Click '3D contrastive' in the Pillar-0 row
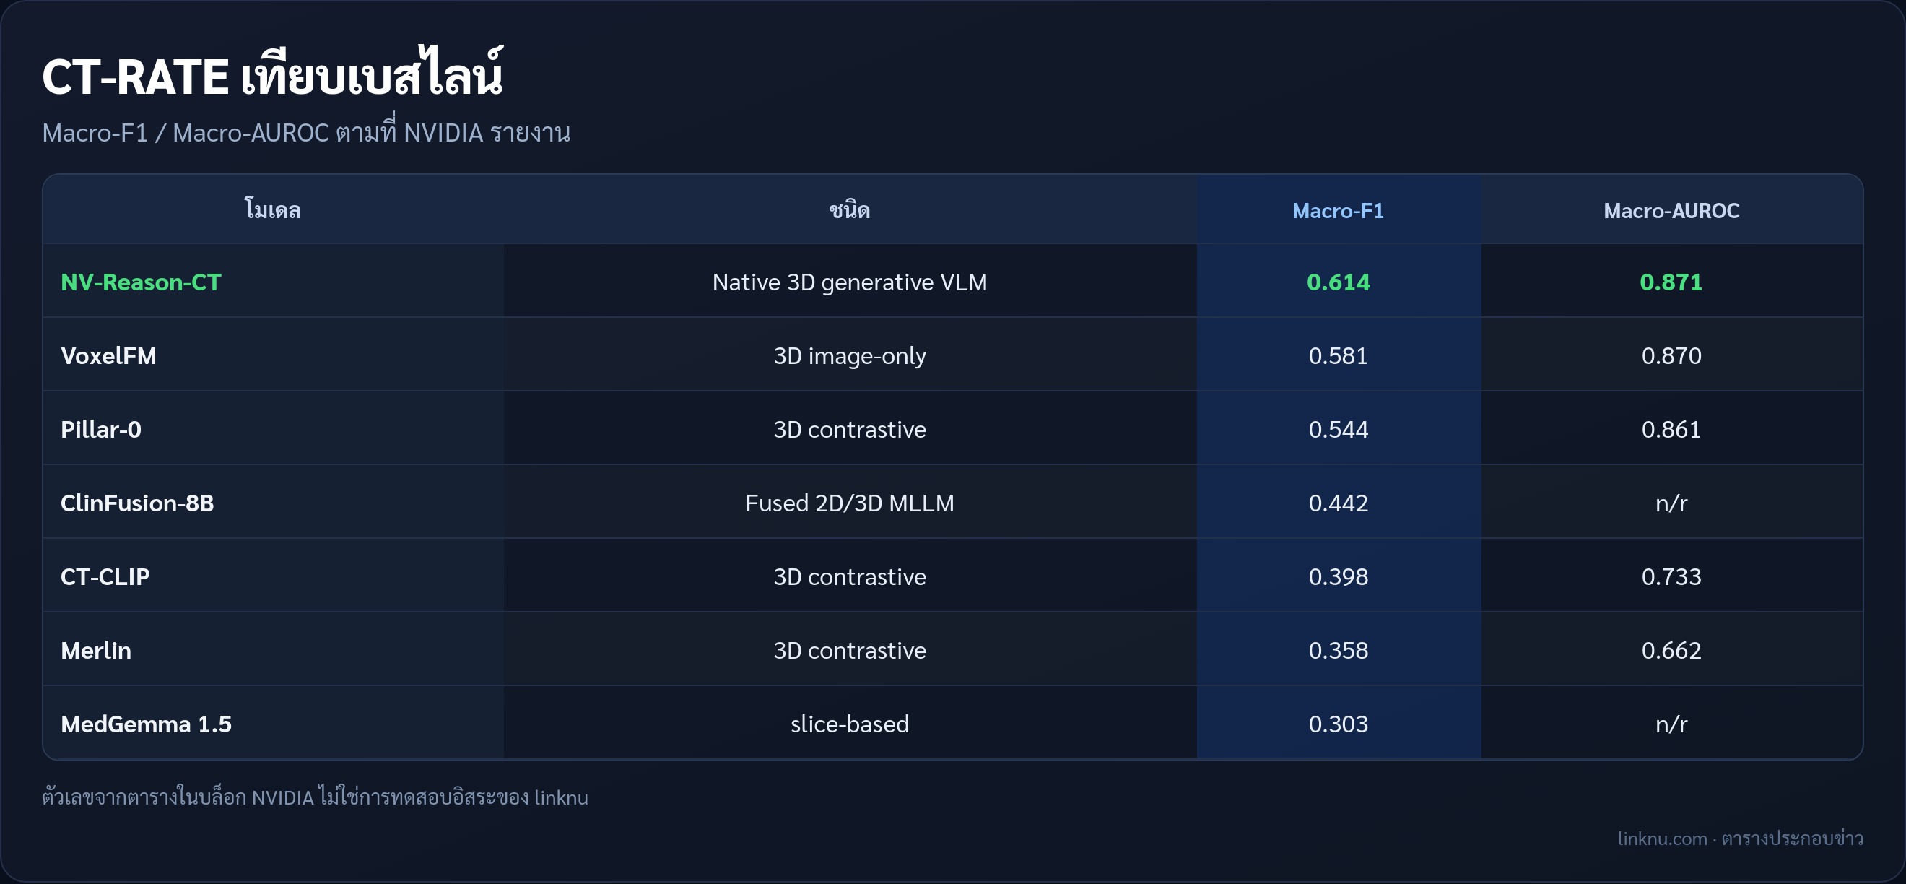This screenshot has width=1906, height=884. tap(850, 430)
